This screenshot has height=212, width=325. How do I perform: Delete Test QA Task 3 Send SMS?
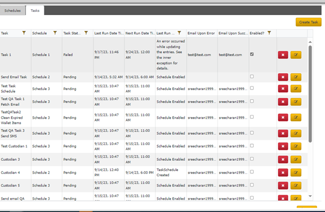tap(283, 133)
